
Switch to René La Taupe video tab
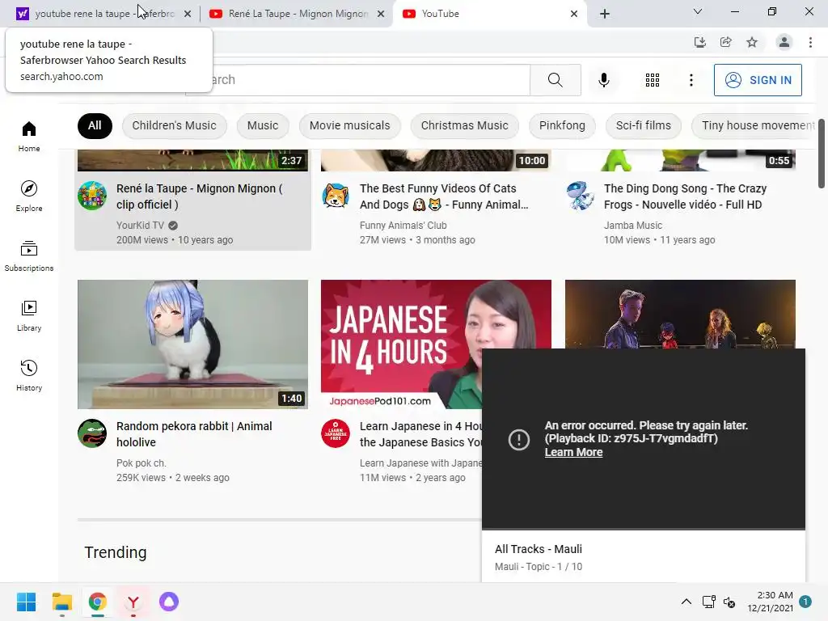point(296,14)
